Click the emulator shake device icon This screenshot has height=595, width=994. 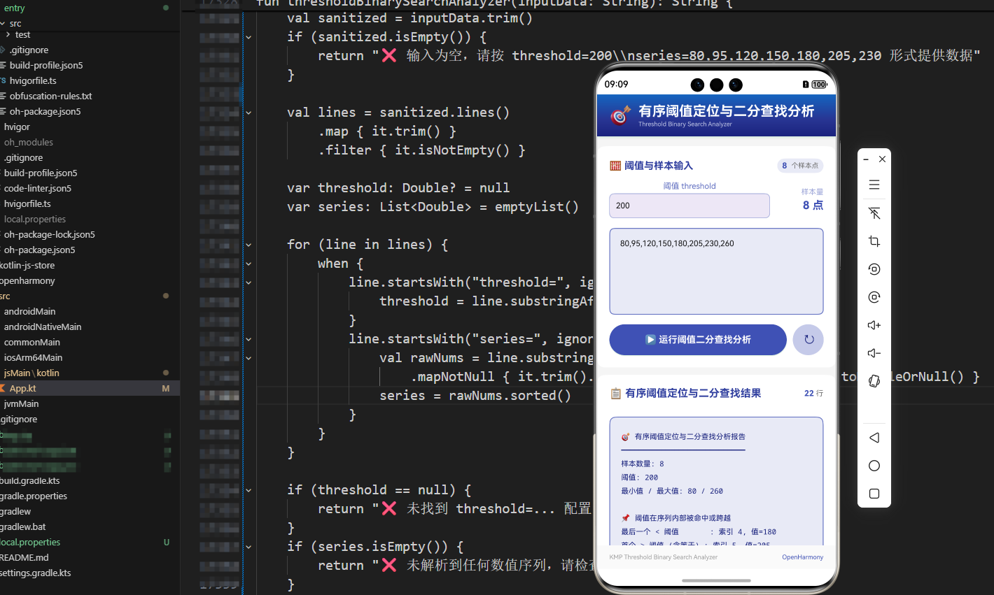tap(874, 381)
